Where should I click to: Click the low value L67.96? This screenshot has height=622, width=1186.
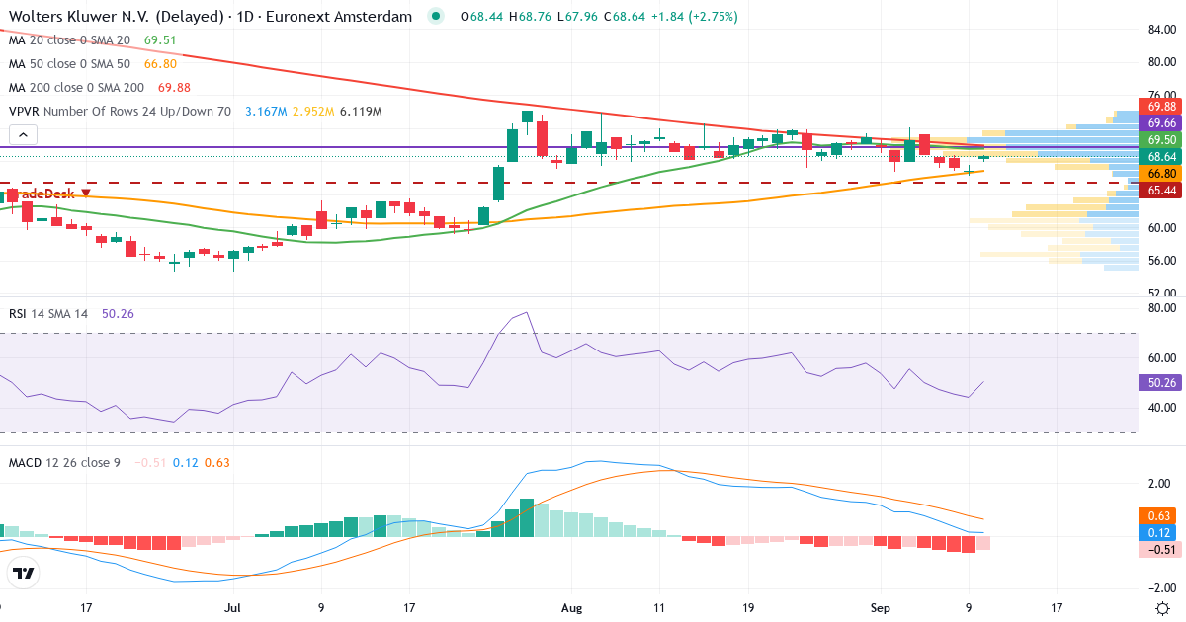(x=578, y=17)
